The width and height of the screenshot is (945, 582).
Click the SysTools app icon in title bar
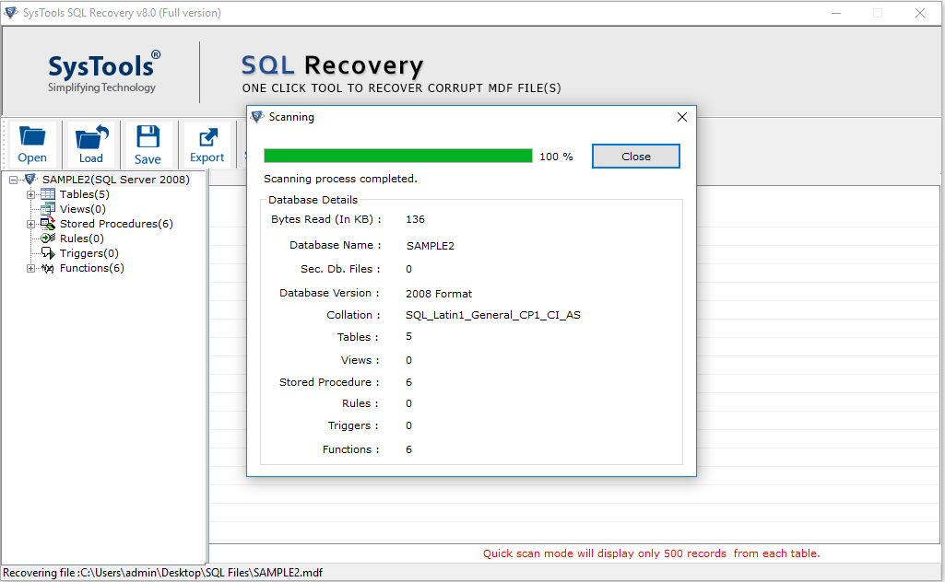pos(11,13)
